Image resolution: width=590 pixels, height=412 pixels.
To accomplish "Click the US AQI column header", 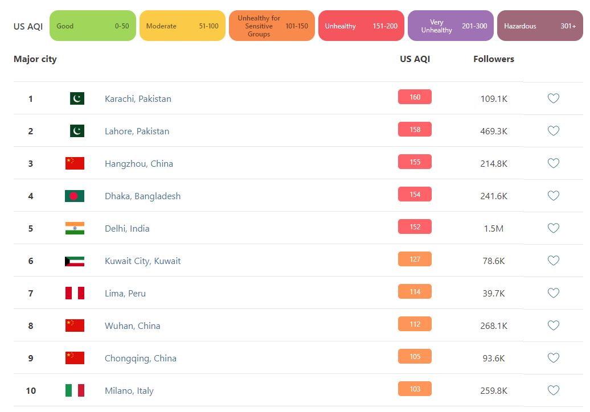I will (415, 59).
